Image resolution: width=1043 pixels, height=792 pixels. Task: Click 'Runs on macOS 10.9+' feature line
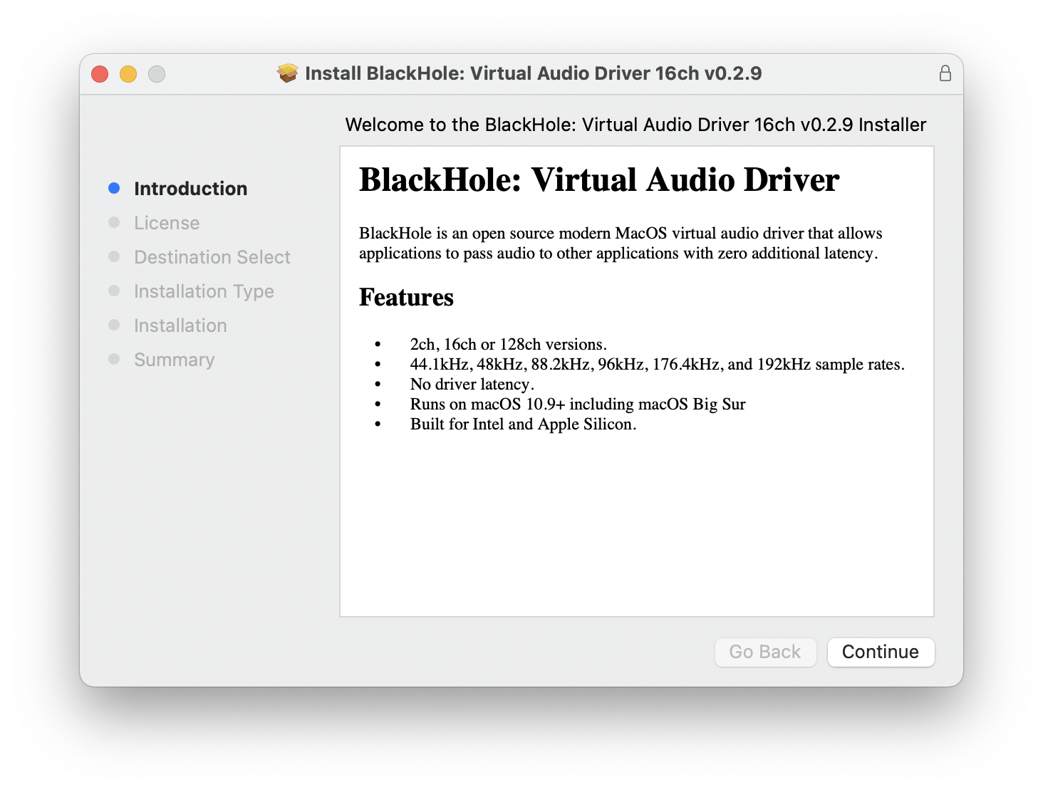578,405
